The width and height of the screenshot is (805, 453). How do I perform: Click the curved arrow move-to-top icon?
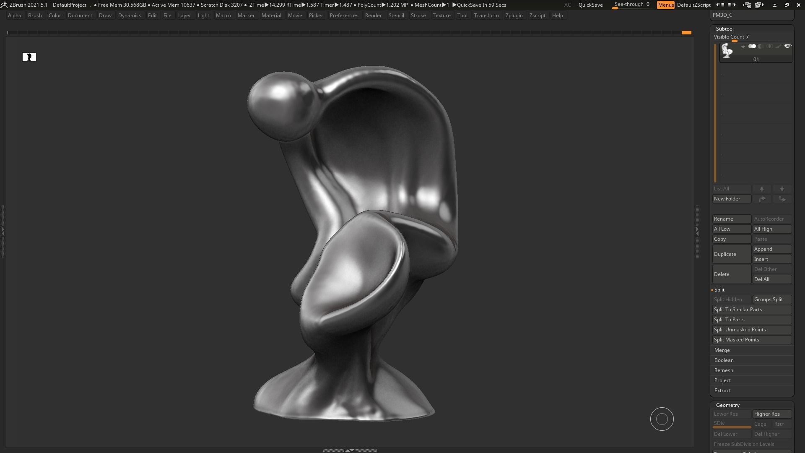(x=762, y=199)
